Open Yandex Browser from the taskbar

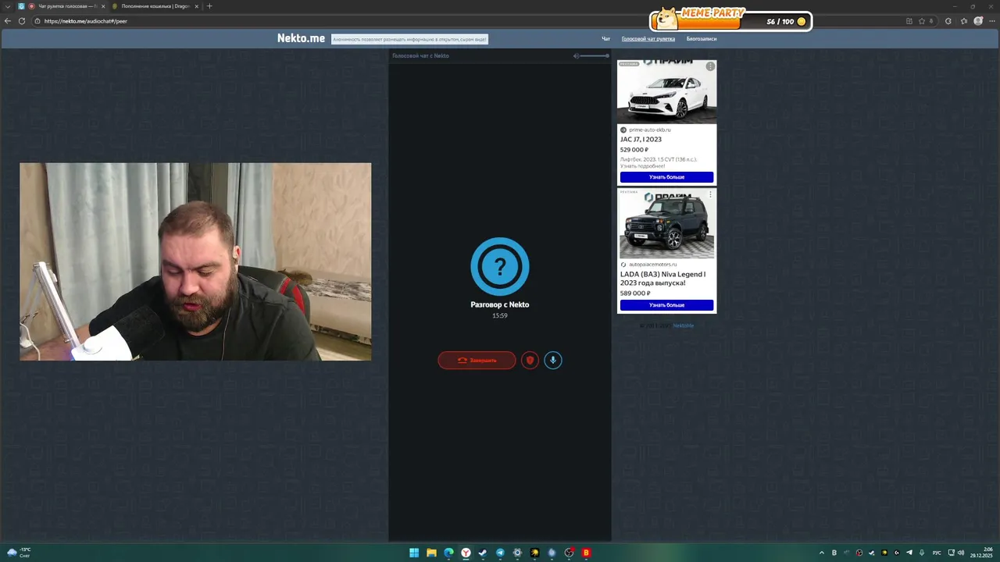pos(466,553)
